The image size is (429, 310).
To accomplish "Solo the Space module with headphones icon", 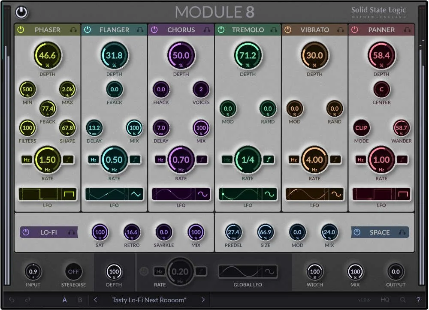I will tap(402, 232).
